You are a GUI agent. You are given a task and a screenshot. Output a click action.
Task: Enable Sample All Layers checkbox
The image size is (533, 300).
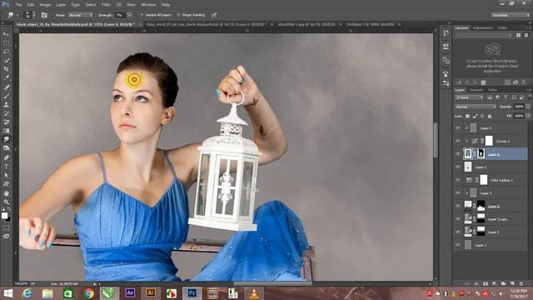(142, 15)
